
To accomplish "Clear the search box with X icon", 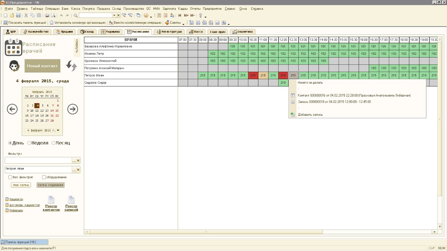I will pyautogui.click(x=118, y=15).
